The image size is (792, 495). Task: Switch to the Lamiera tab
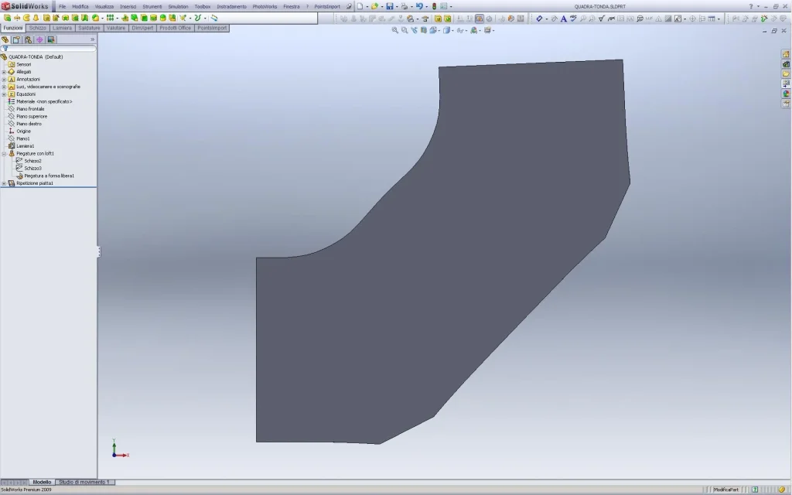point(63,28)
